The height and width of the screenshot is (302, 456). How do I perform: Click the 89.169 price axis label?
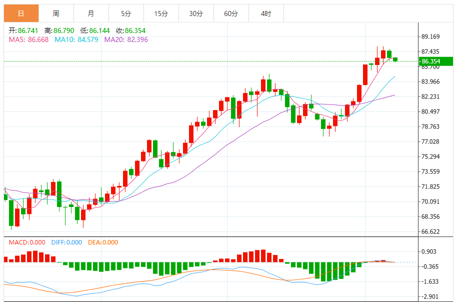(x=430, y=36)
